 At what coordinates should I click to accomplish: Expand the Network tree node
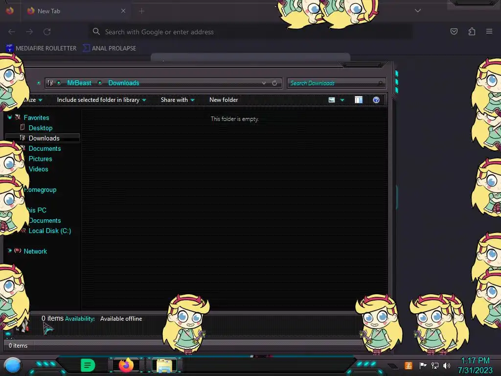[x=10, y=251]
